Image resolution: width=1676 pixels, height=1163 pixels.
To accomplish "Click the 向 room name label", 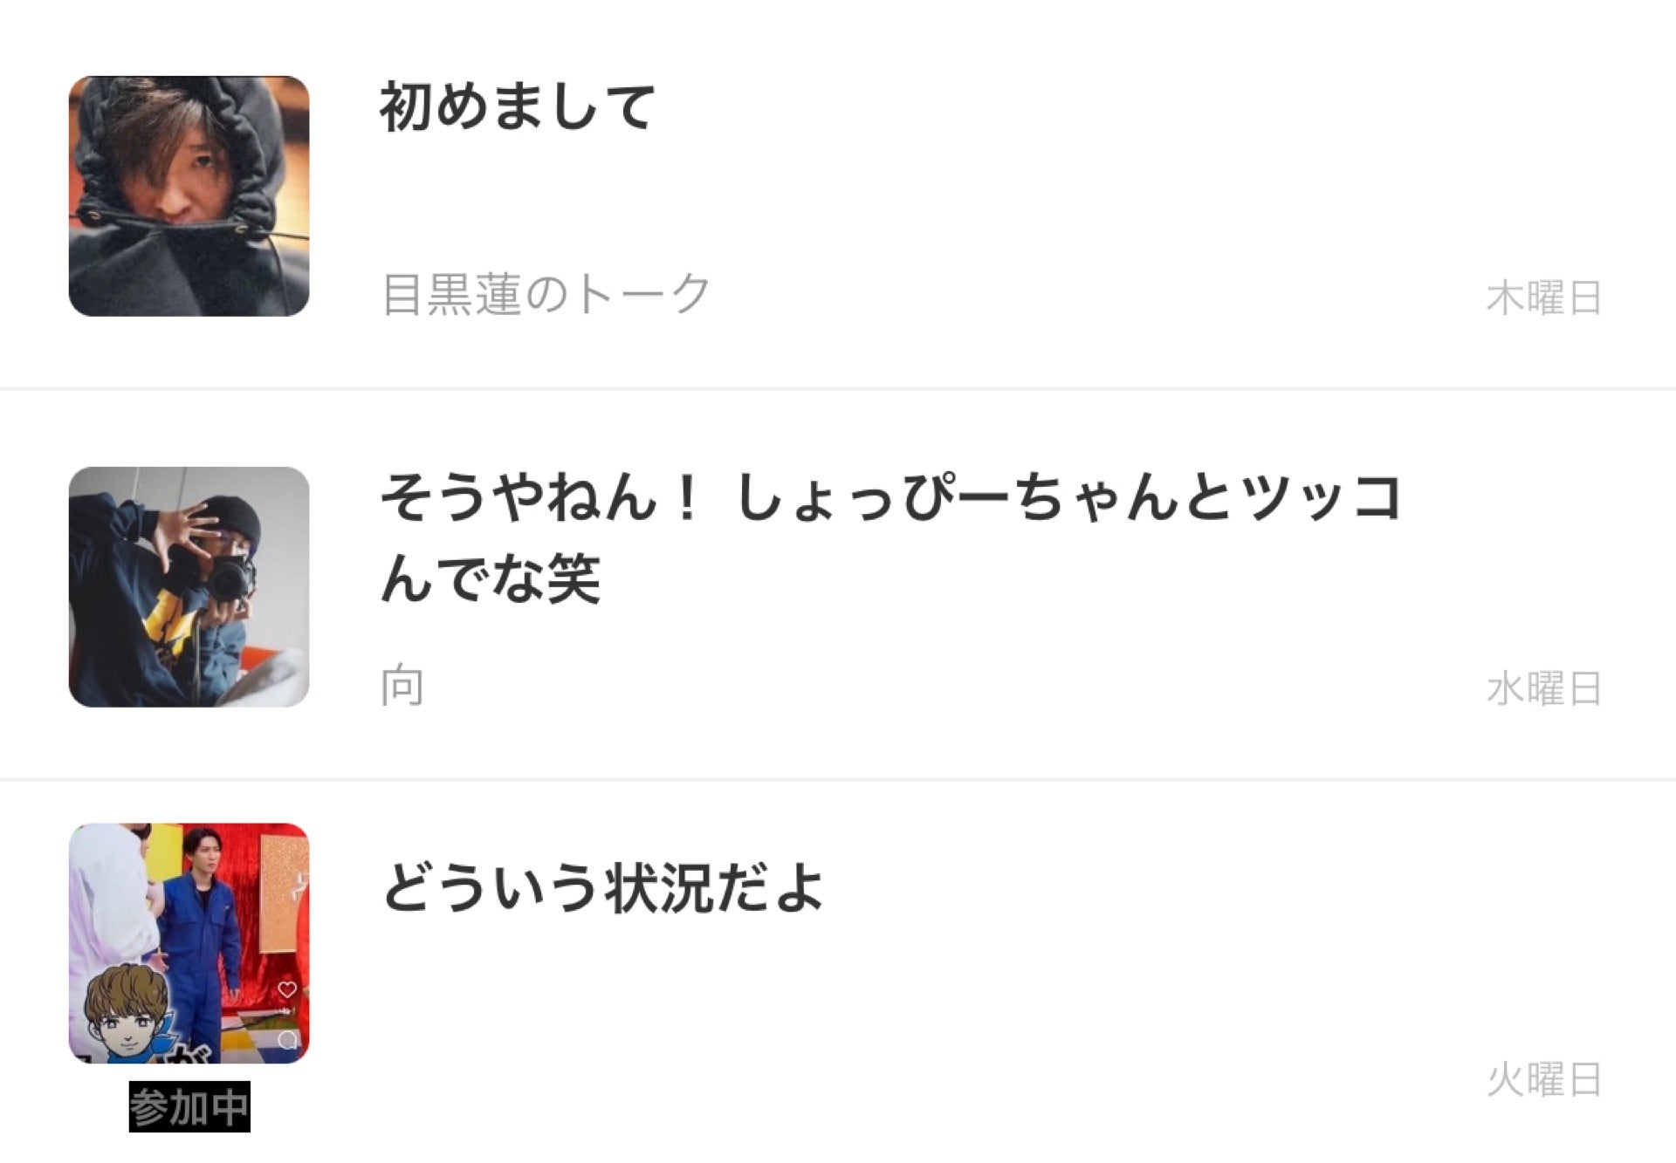I will click(x=402, y=686).
